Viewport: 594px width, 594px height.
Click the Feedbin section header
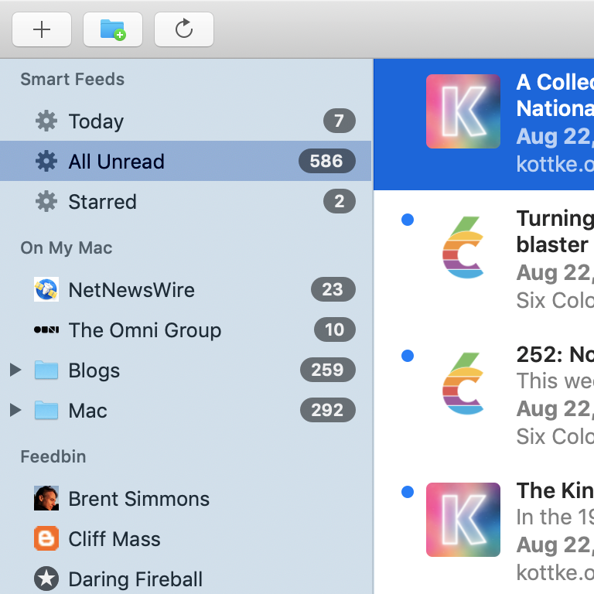coord(53,457)
